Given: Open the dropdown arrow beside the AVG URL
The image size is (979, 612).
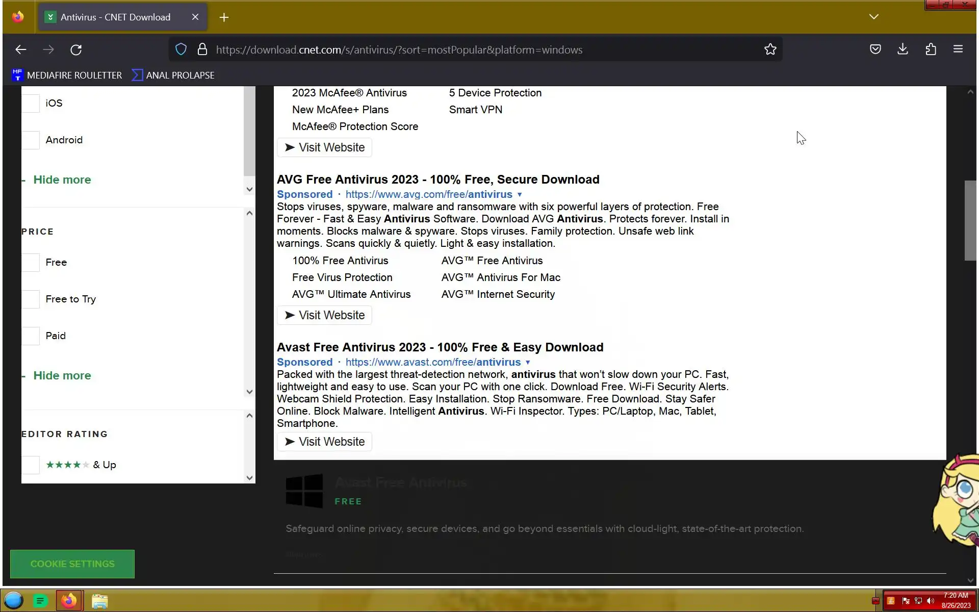Looking at the screenshot, I should pyautogui.click(x=520, y=194).
